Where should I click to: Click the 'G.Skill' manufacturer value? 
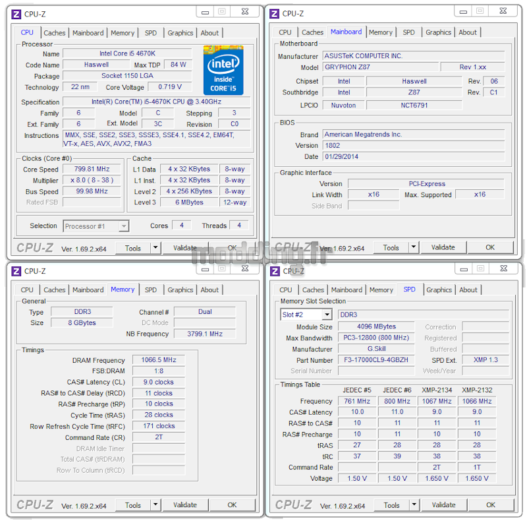pos(376,349)
